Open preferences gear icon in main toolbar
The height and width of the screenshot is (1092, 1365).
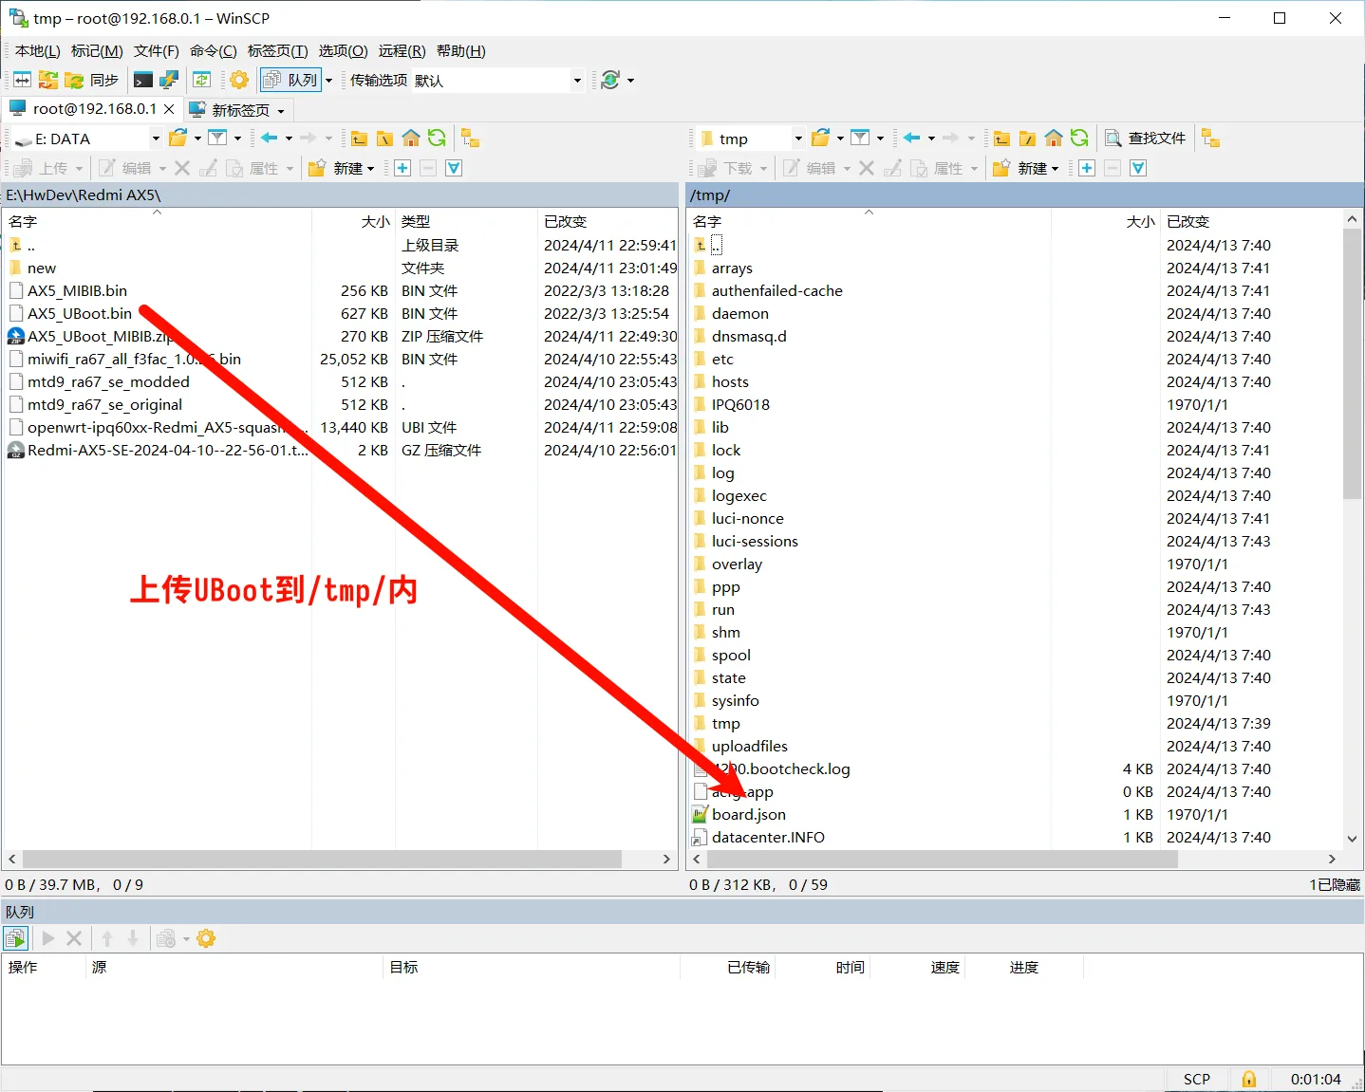click(x=239, y=80)
